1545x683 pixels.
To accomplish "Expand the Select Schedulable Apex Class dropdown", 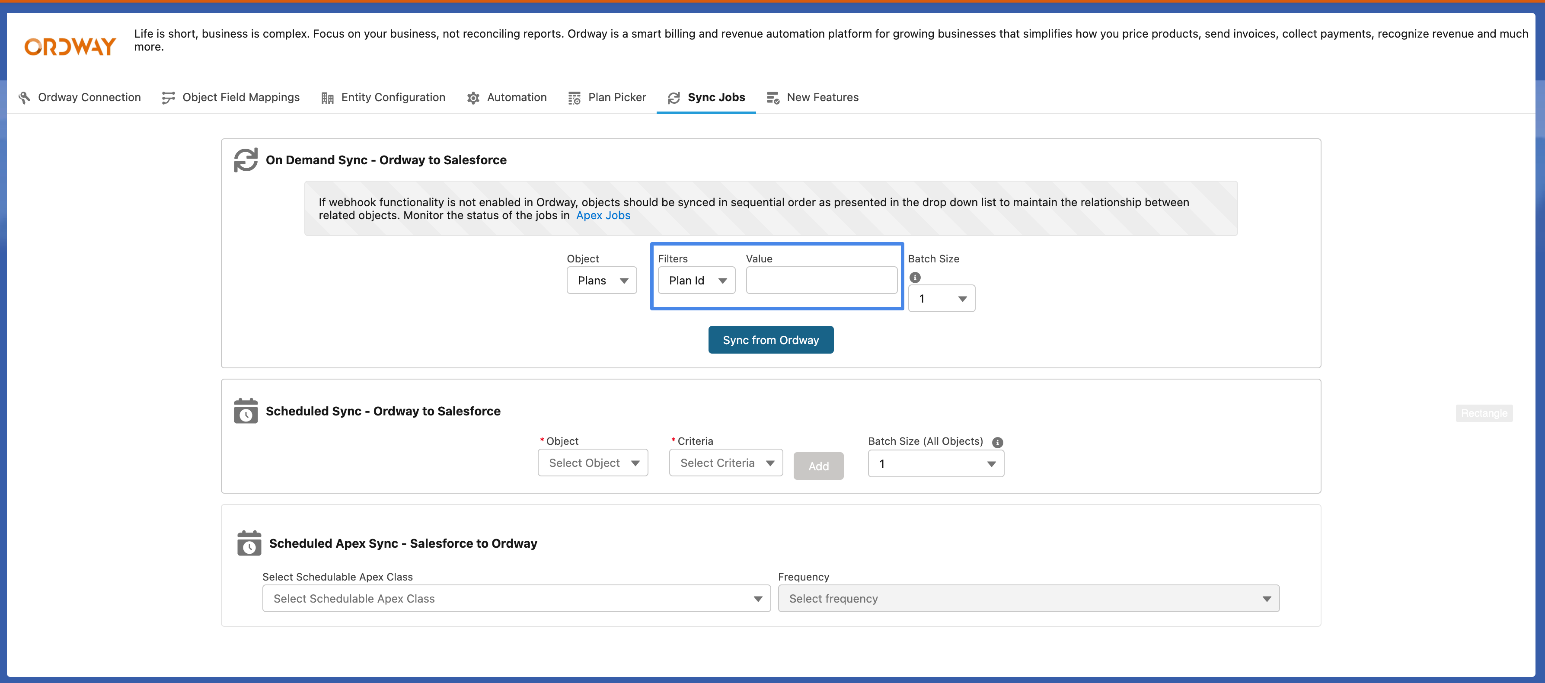I will [517, 598].
